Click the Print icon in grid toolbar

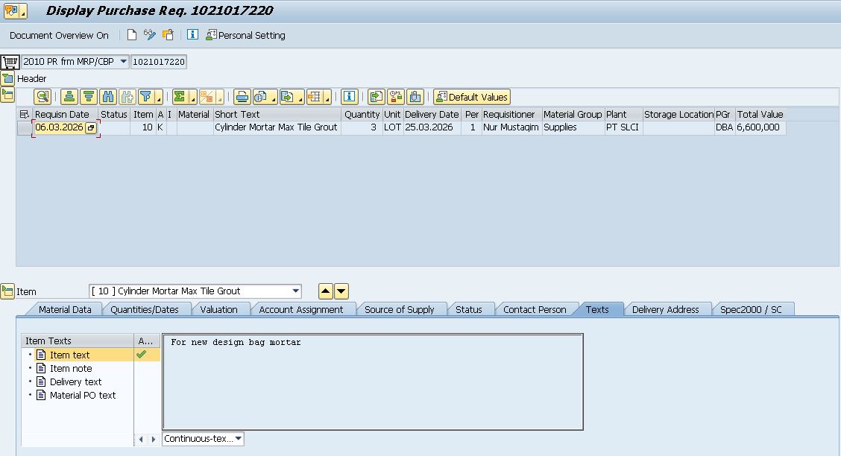pos(242,97)
